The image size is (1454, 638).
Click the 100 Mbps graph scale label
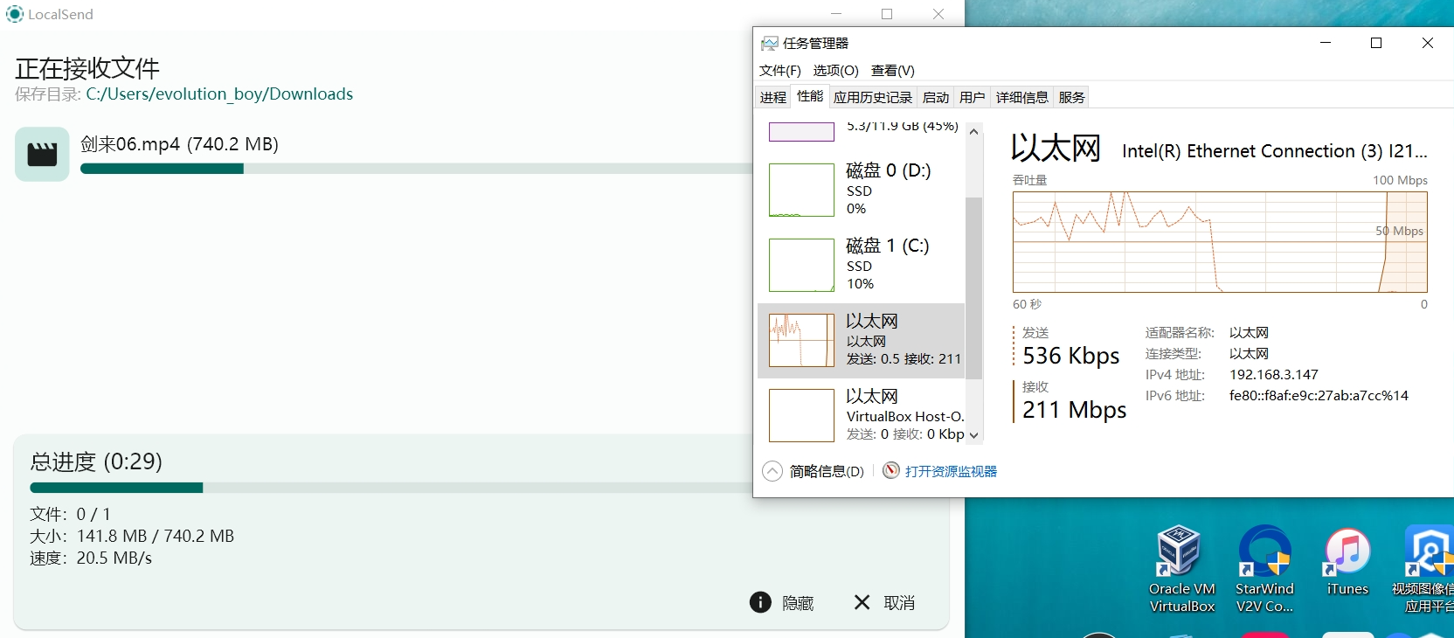click(x=1400, y=180)
